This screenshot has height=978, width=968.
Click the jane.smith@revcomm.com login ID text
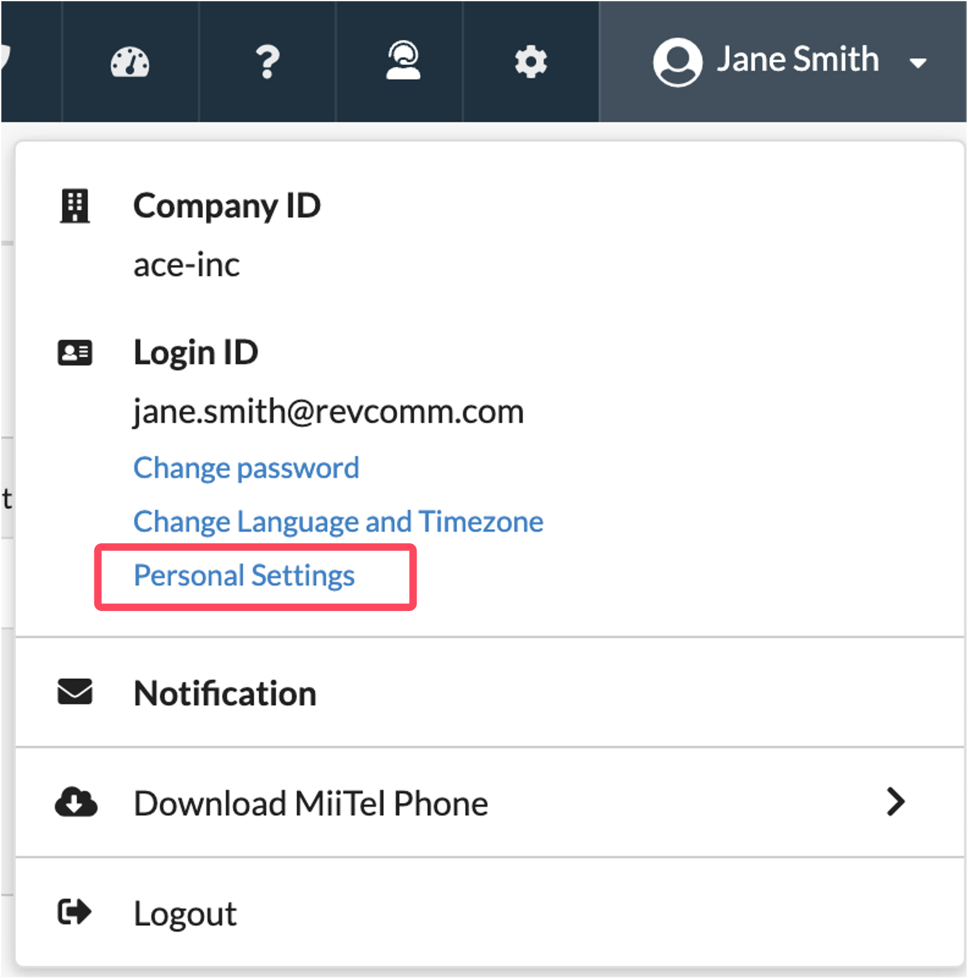(329, 411)
